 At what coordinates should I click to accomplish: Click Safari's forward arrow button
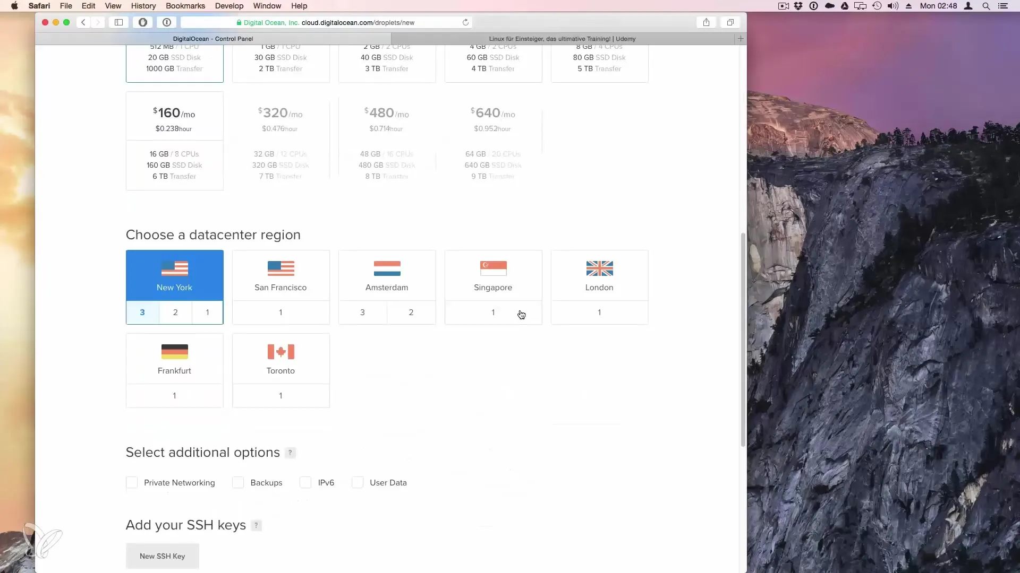(98, 22)
